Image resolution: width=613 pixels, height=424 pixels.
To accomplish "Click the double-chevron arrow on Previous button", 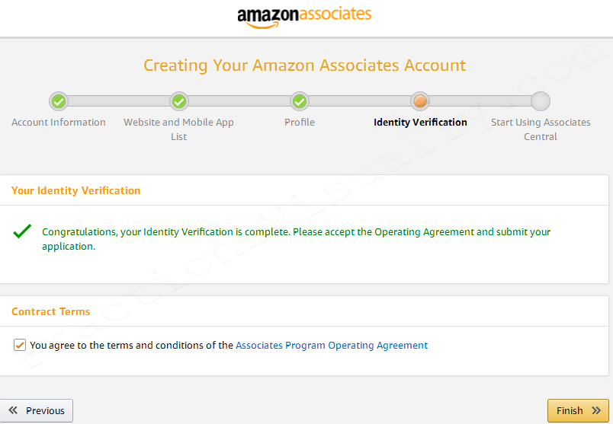I will pos(13,410).
